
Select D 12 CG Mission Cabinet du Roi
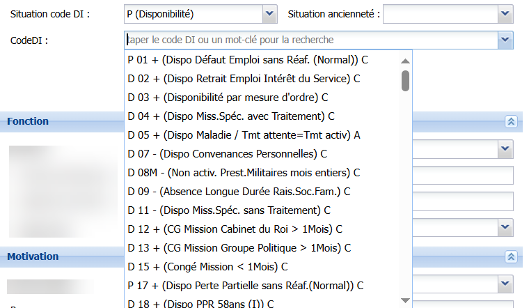coord(235,229)
